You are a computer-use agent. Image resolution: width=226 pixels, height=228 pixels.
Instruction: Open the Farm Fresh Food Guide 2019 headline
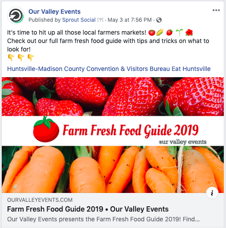88,209
